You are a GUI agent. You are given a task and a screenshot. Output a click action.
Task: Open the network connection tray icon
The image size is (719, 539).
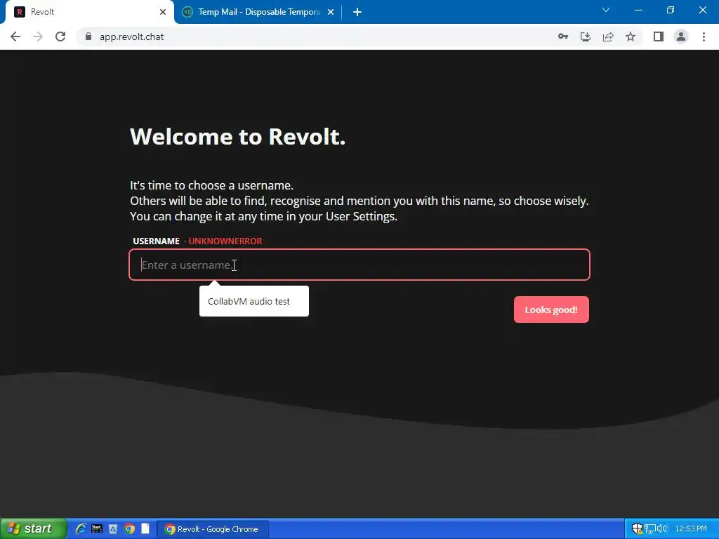coord(649,528)
